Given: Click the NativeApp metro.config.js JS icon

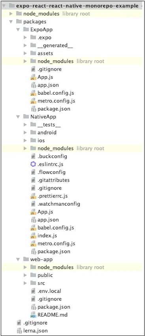Looking at the screenshot, I should click(x=33, y=244).
